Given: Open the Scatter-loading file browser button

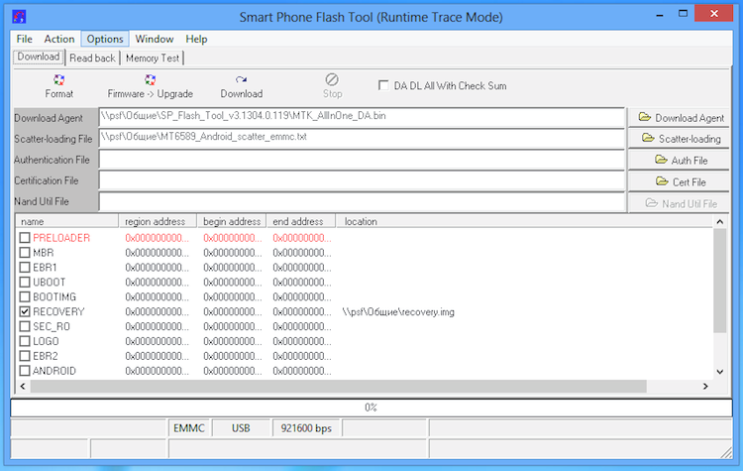Looking at the screenshot, I should point(681,139).
